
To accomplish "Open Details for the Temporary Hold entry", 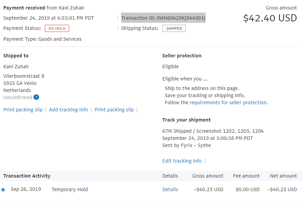I will click(170, 189).
